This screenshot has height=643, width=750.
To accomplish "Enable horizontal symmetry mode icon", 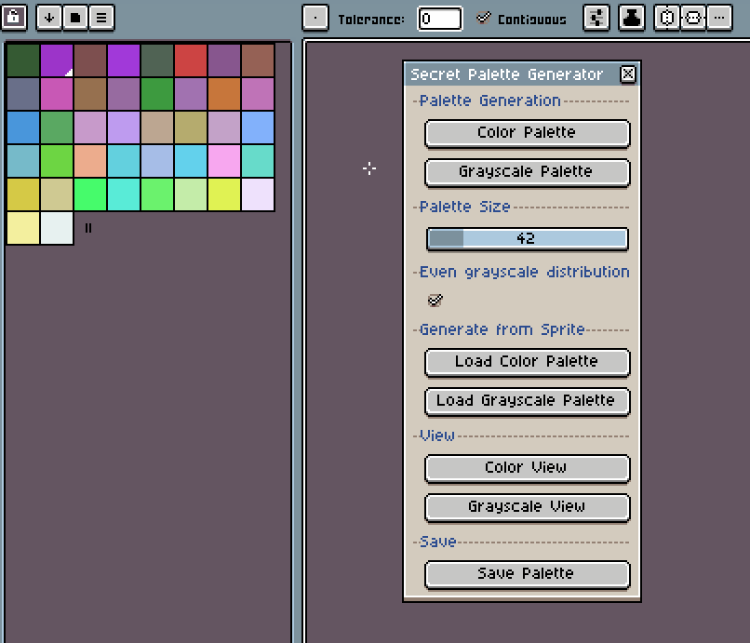I will coord(667,19).
